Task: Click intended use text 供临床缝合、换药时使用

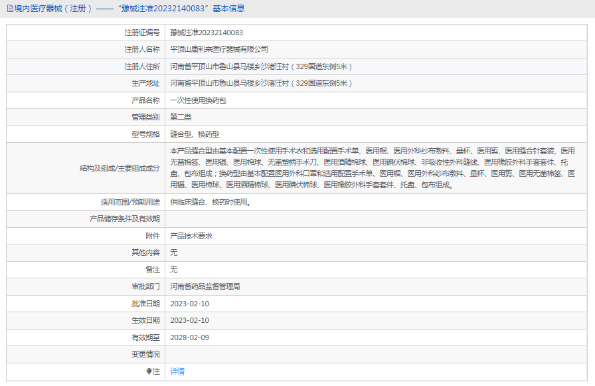Action: point(211,202)
